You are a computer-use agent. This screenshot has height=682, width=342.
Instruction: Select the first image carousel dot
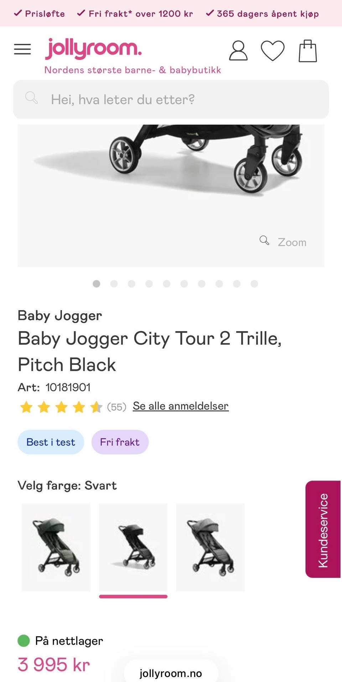tap(96, 284)
